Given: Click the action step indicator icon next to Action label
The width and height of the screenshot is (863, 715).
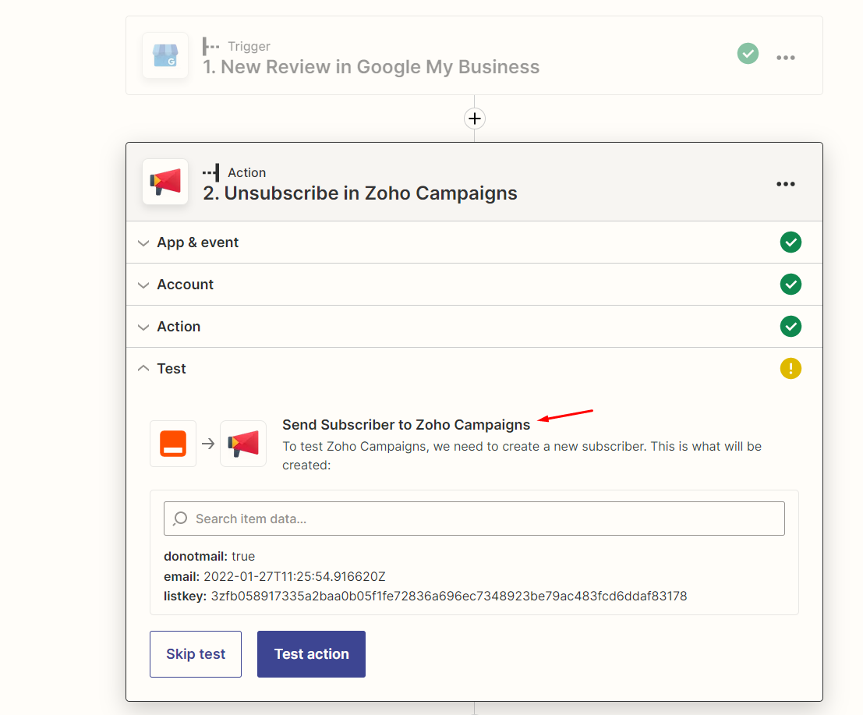Looking at the screenshot, I should [x=210, y=172].
